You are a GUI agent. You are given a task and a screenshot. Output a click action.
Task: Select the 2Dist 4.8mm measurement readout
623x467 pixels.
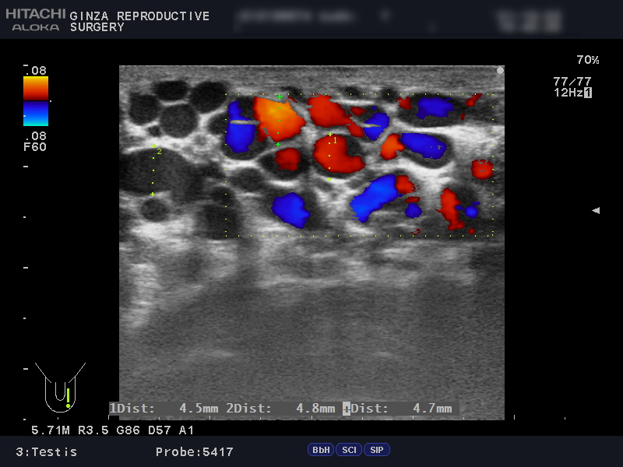(x=281, y=408)
